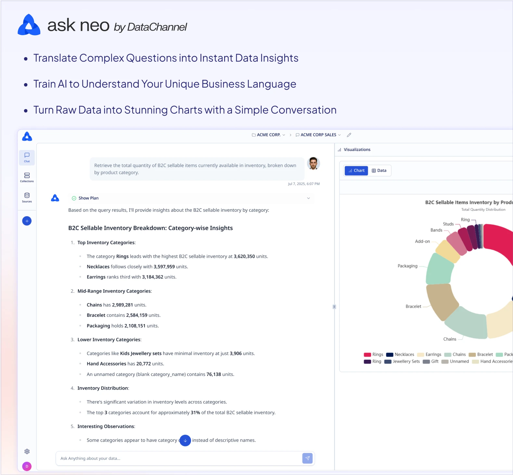Switch to the Chart tab
513x475 pixels.
coord(356,170)
